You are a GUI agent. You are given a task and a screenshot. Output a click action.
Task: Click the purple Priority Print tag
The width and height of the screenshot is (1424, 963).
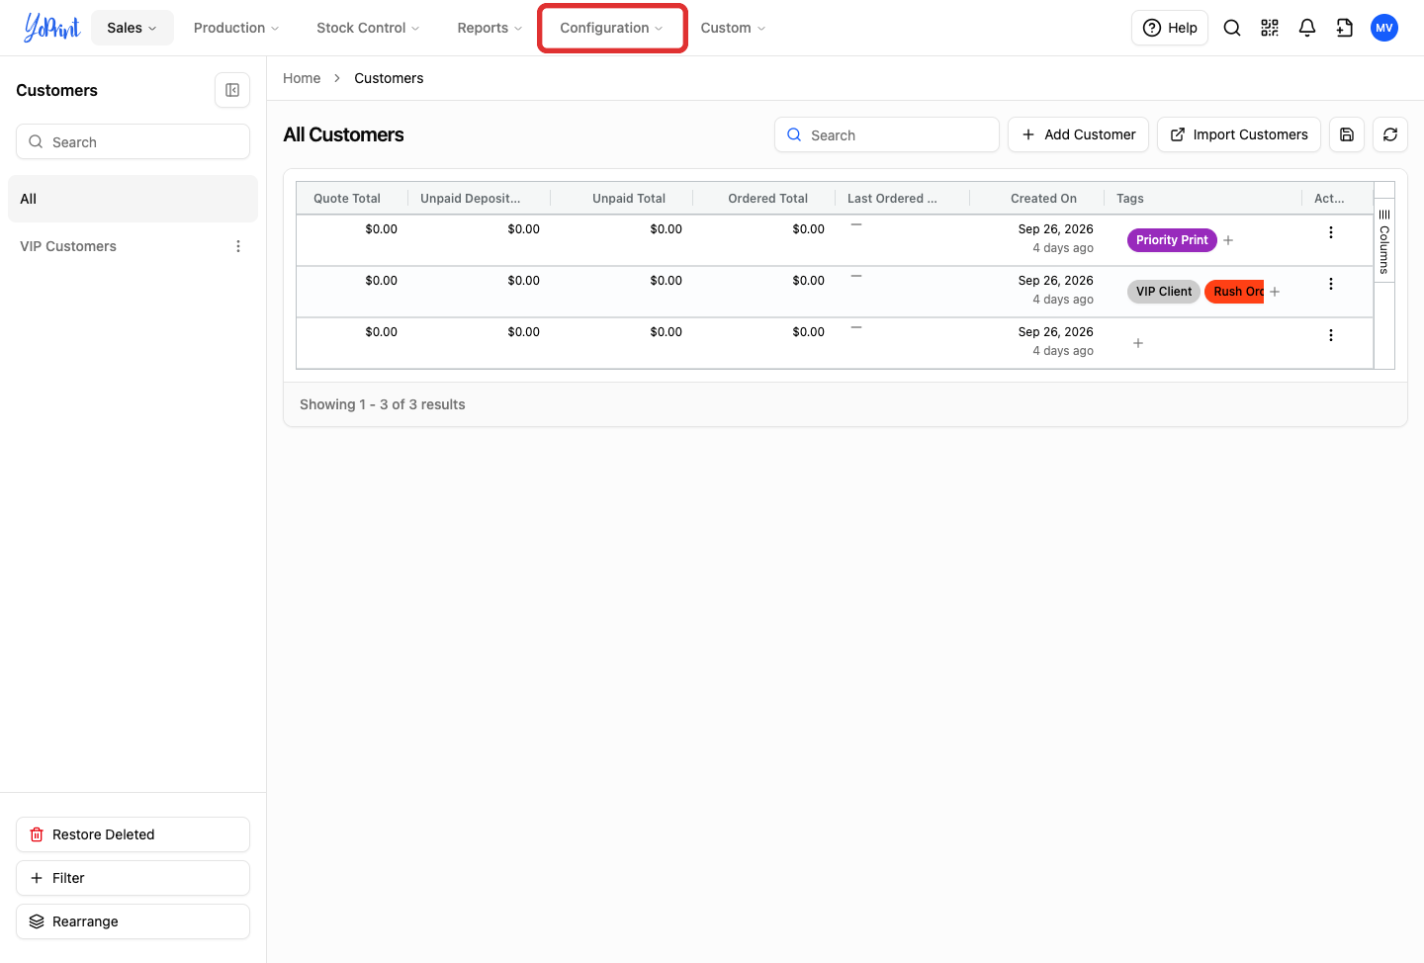point(1172,240)
